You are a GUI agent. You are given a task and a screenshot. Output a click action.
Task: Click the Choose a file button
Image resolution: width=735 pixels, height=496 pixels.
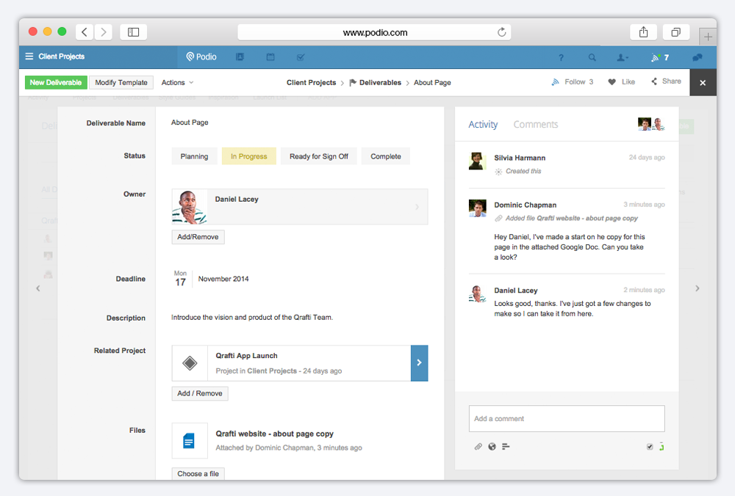[198, 474]
